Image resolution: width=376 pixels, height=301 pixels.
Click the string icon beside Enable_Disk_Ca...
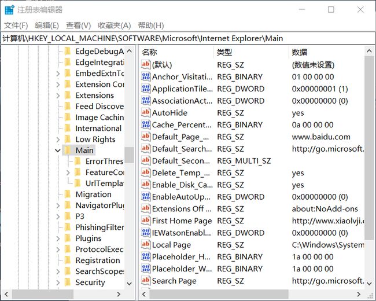[x=146, y=184]
